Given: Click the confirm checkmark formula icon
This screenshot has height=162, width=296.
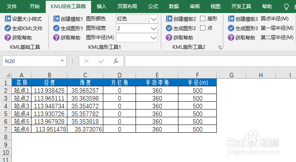Looking at the screenshot, I should (x=101, y=61).
